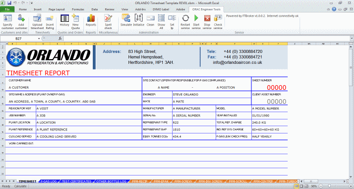Open the ORAC Engineer Tools tab
The width and height of the screenshot is (354, 189).
[206, 9]
